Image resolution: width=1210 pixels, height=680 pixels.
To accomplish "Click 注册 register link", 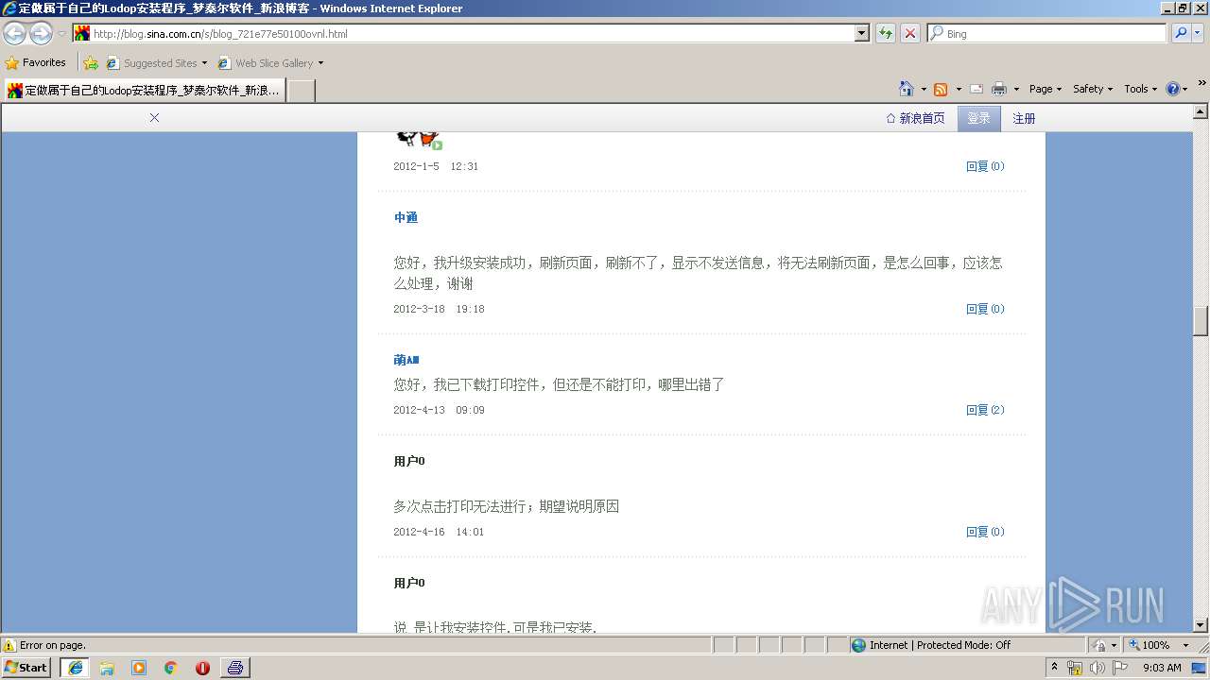I will 1024,118.
